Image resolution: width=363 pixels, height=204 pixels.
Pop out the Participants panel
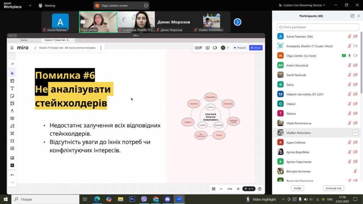[x=352, y=16]
